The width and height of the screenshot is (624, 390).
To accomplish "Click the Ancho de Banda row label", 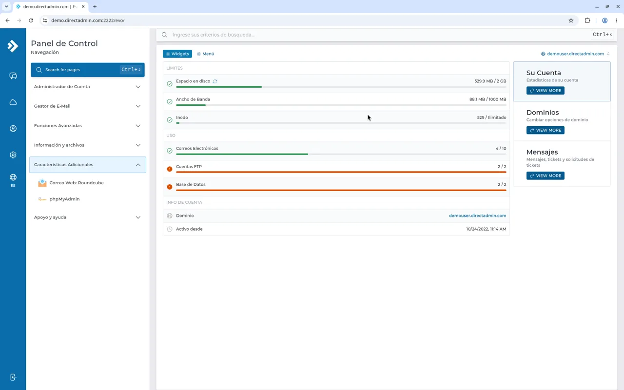I will (193, 99).
